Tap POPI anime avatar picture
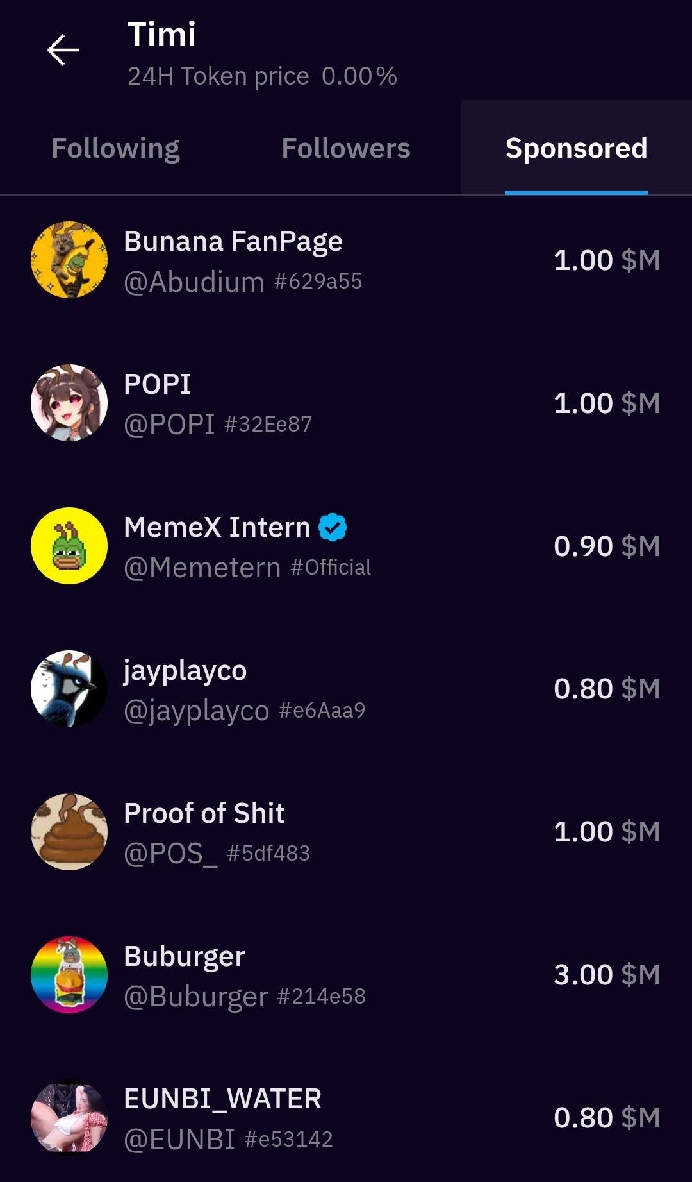Image resolution: width=692 pixels, height=1182 pixels. click(x=69, y=403)
